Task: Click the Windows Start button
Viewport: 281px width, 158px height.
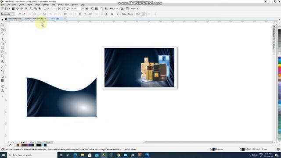Action: click(x=4, y=155)
